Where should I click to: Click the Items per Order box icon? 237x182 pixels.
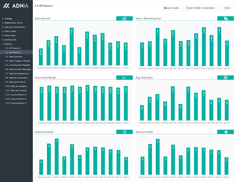[x=225, y=132]
